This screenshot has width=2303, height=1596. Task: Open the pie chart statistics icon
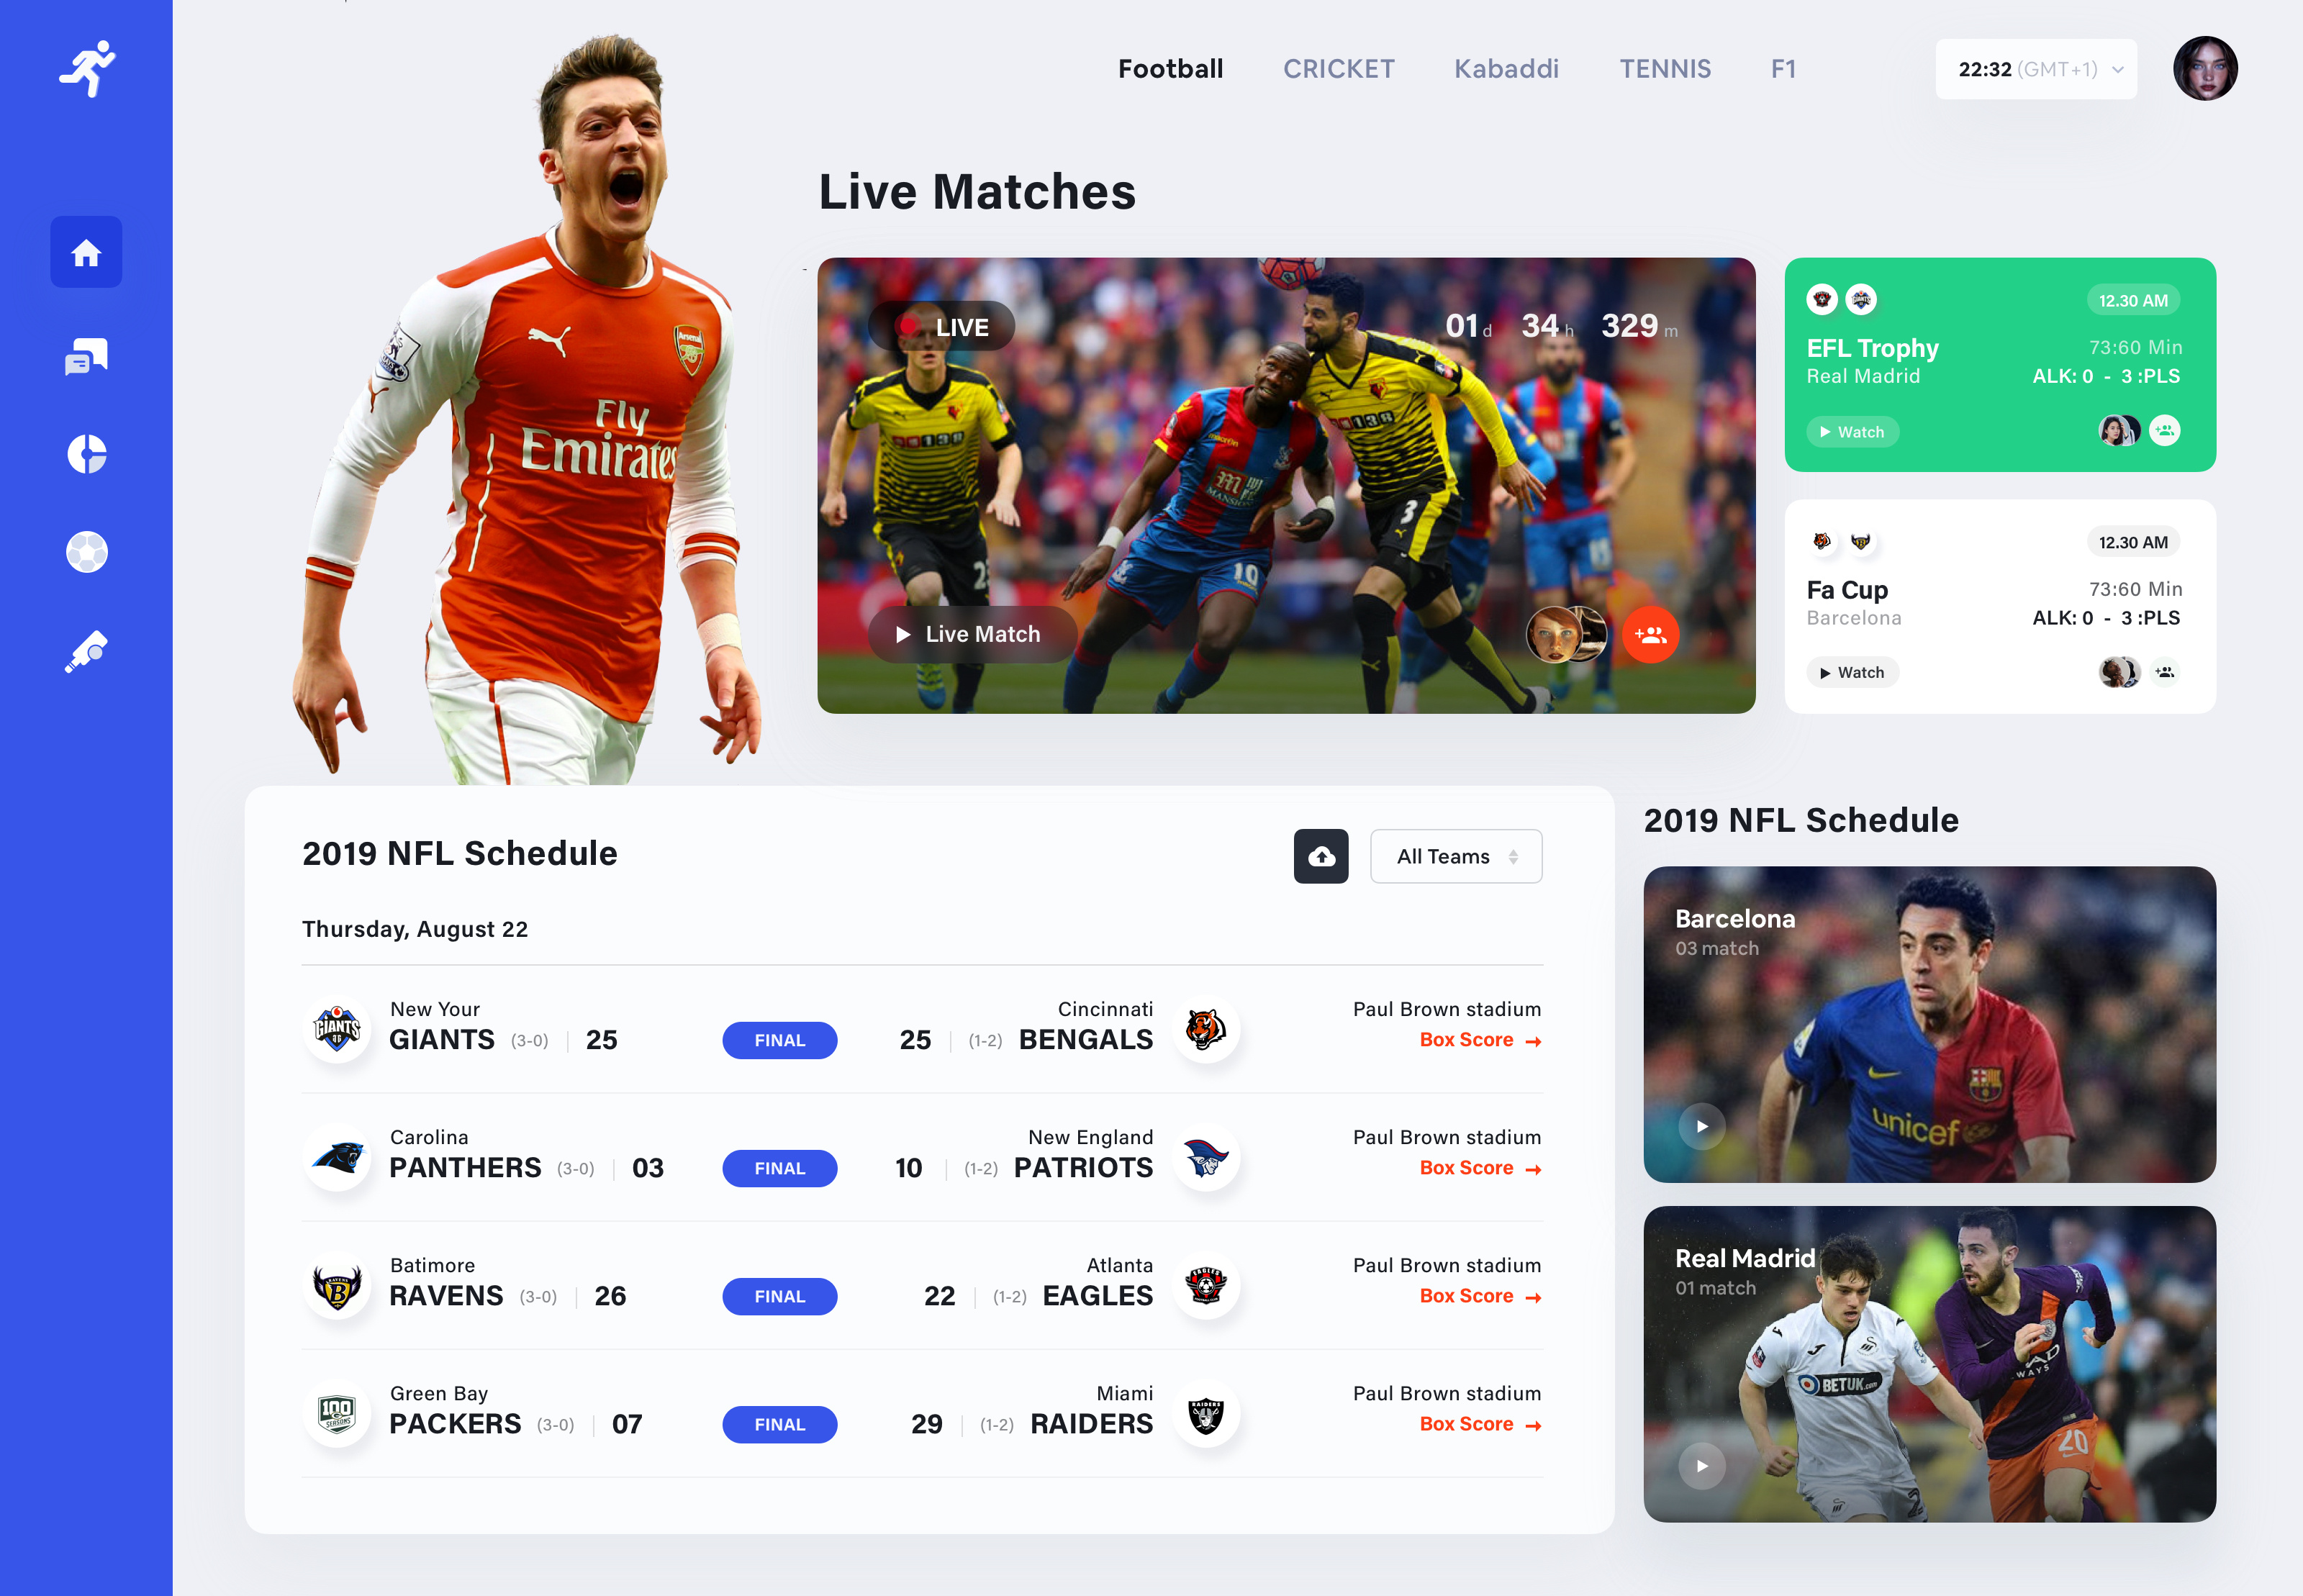[86, 454]
